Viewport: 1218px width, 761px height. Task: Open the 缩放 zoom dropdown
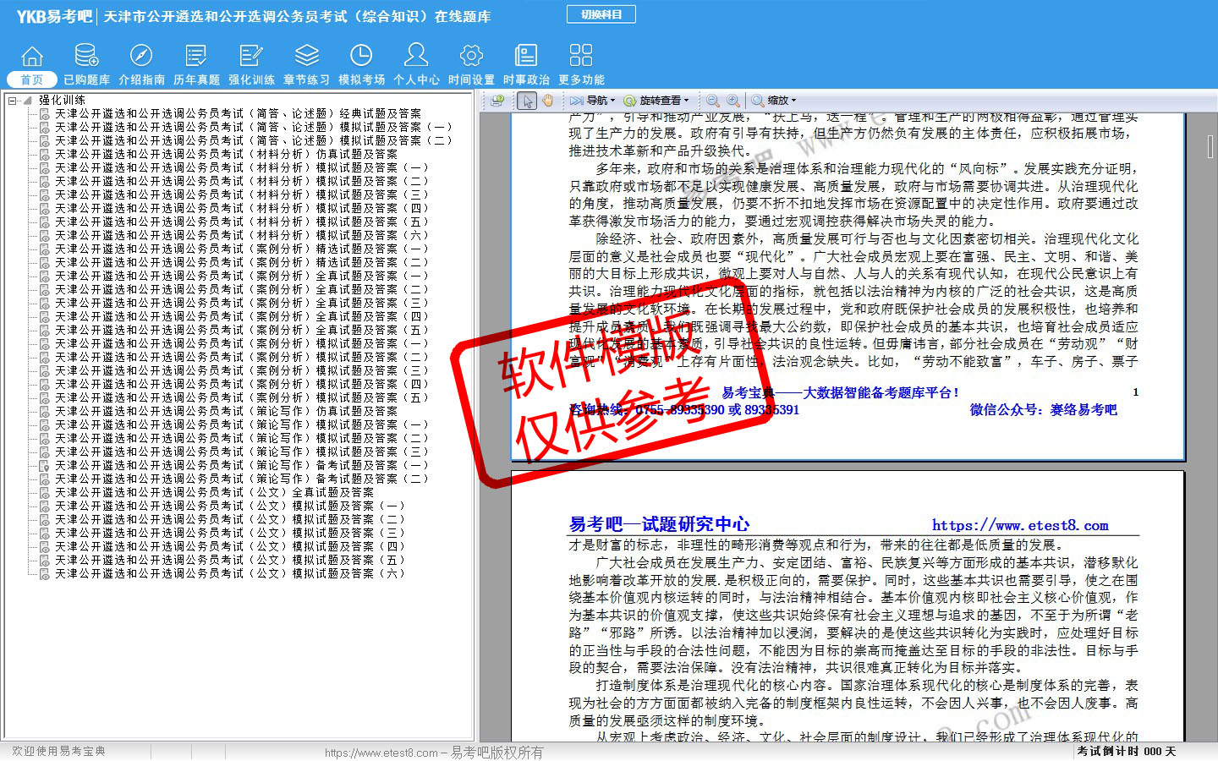coord(774,101)
